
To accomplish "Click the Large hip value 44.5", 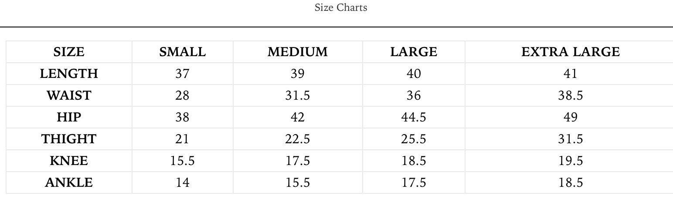I will click(413, 117).
